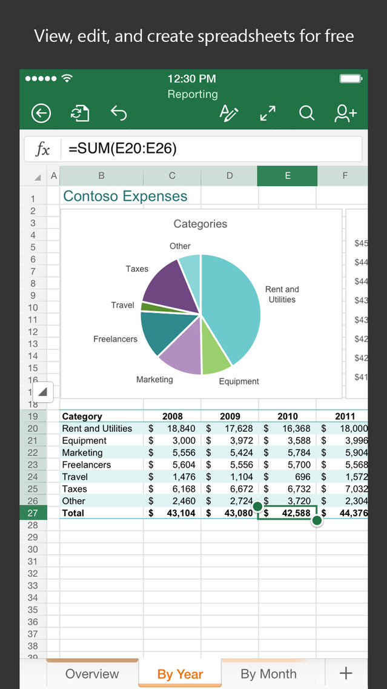Select column E header
Screen dimensions: 387x689
pyautogui.click(x=288, y=176)
